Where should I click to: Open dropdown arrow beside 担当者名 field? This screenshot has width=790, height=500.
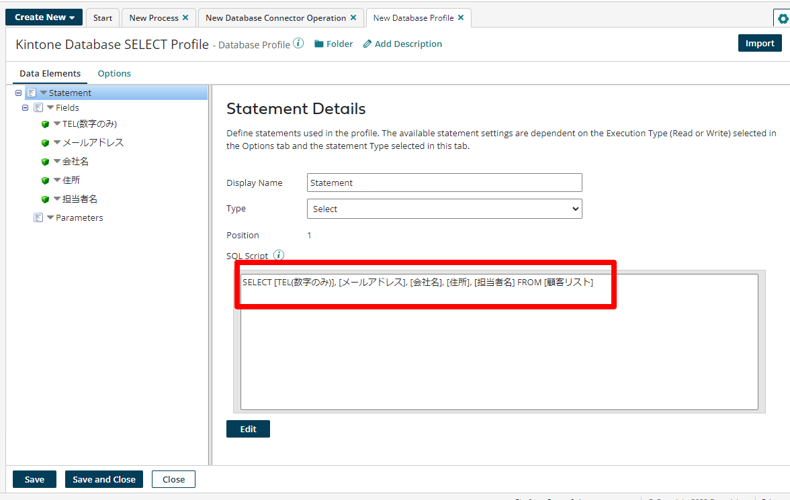57,199
